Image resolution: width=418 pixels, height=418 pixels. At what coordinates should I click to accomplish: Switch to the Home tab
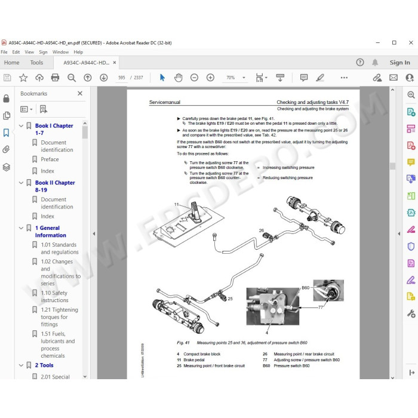point(12,62)
